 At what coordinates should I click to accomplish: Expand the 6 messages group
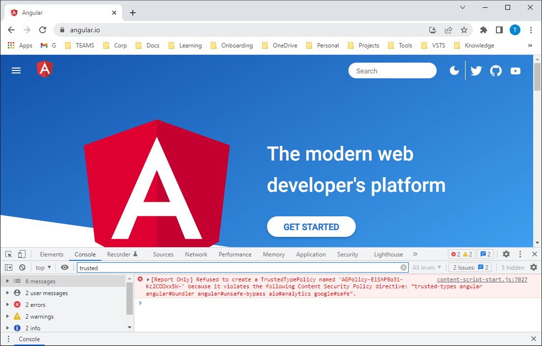[x=7, y=281]
